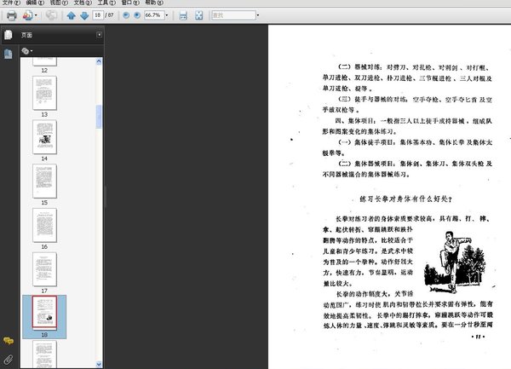The width and height of the screenshot is (511, 369).
Task: Open the Bookmarks navigation panel icon
Action: (9, 54)
